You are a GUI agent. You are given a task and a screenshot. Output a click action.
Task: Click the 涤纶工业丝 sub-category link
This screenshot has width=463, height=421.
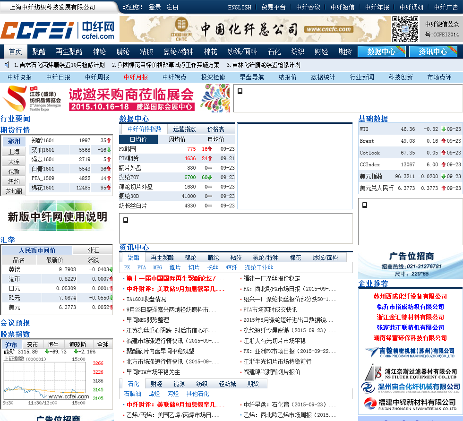[259, 267]
